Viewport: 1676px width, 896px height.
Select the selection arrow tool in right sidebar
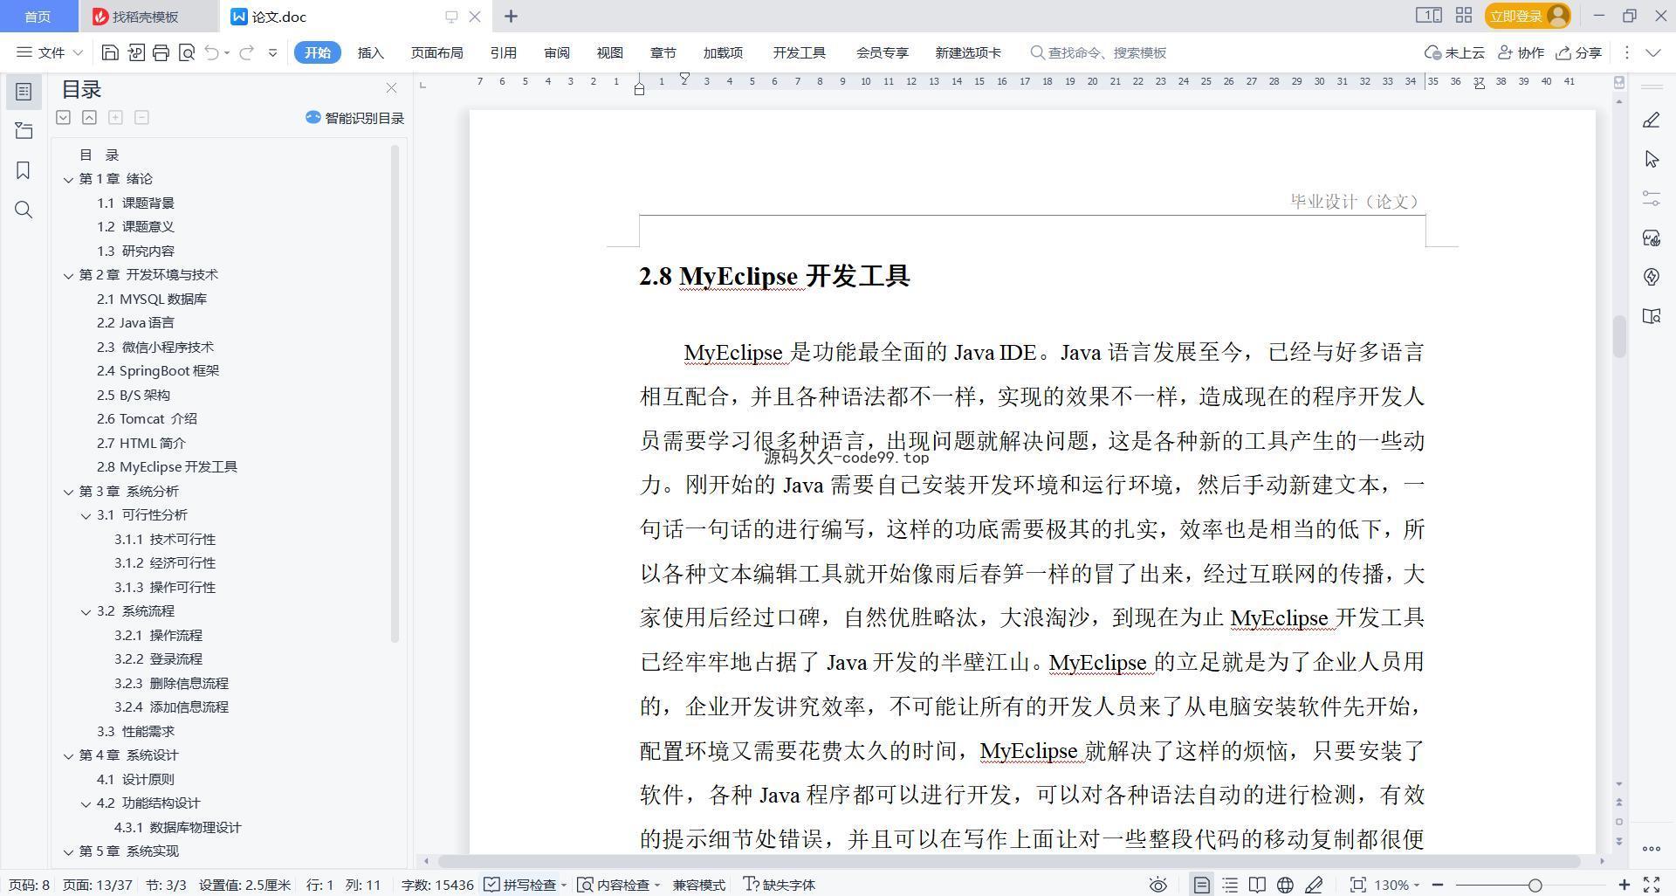tap(1651, 159)
